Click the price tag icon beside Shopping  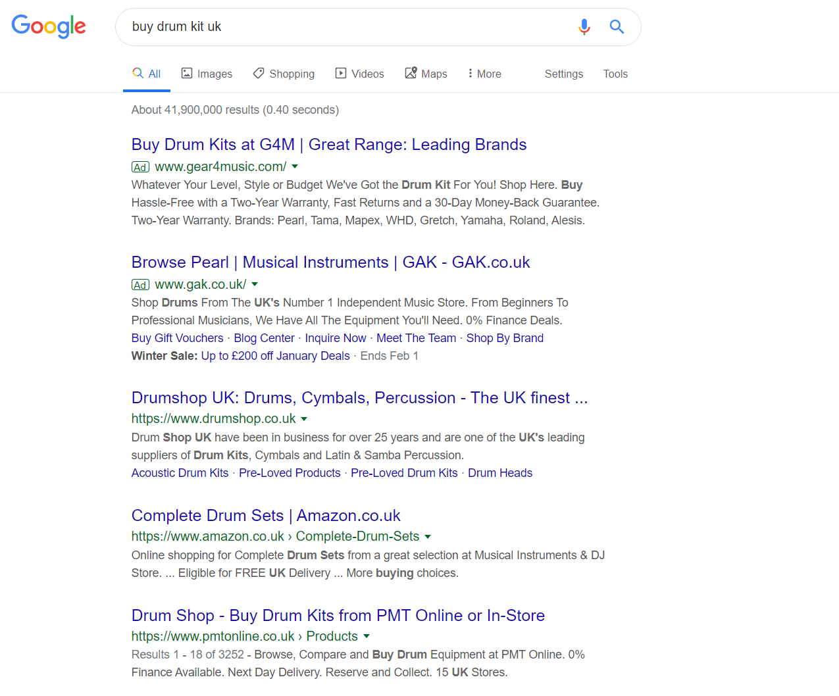258,73
